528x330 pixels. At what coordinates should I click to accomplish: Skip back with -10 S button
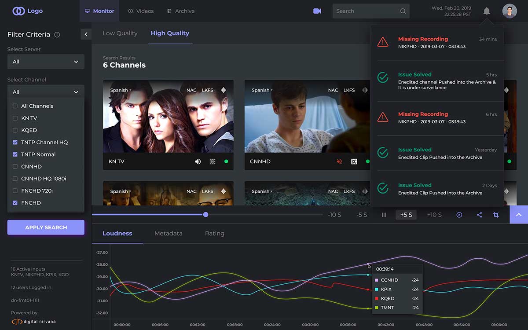coord(335,215)
